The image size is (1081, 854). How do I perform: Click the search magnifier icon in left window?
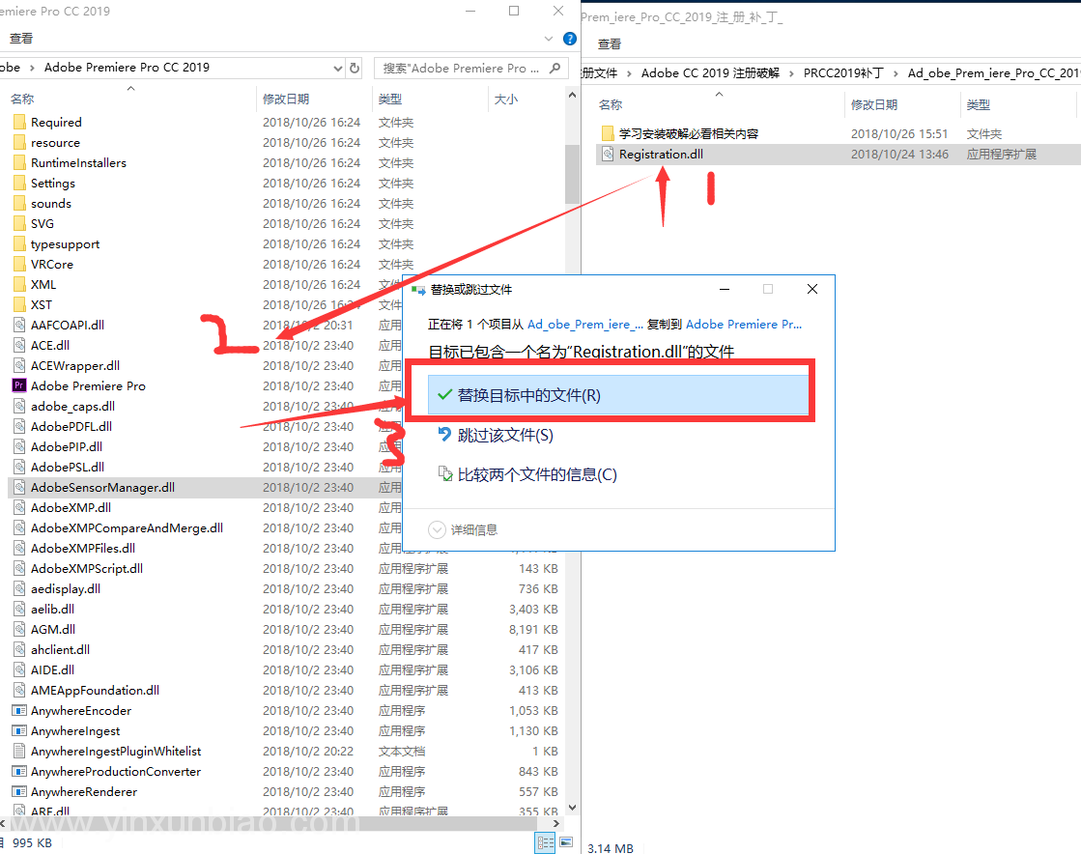(x=555, y=68)
